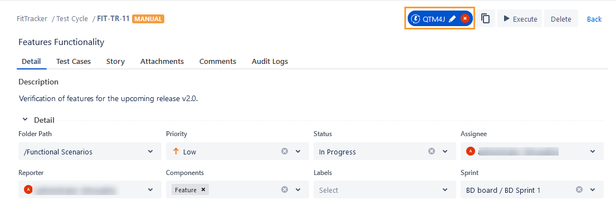Screen dimensions: 616x205
Task: Remove the Feature component tag
Action: pyautogui.click(x=203, y=189)
